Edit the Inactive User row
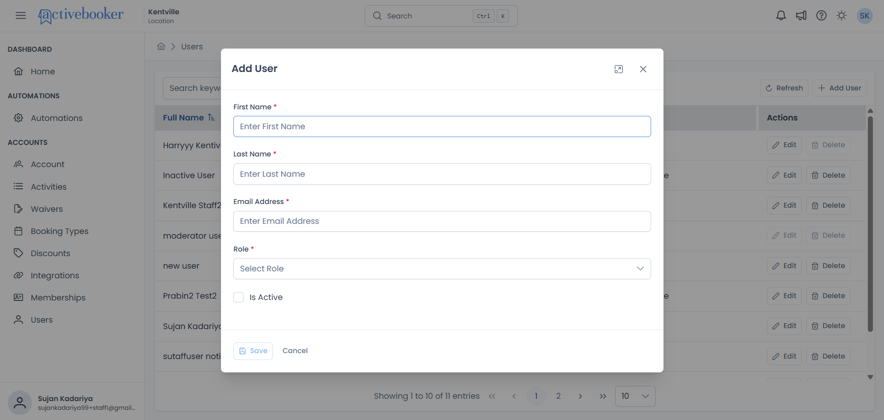 (x=784, y=175)
